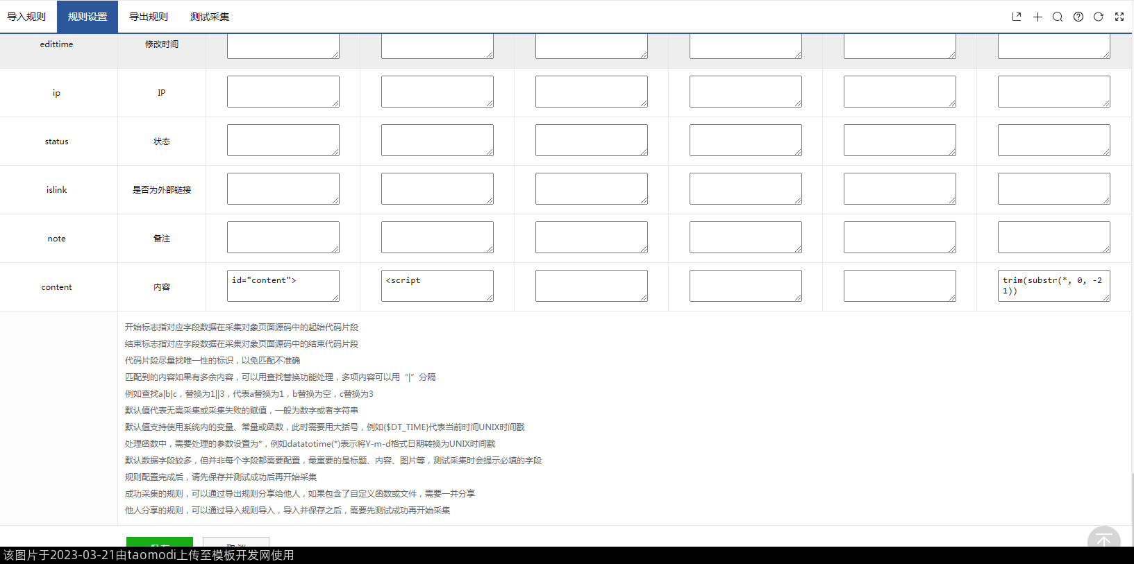Click the open-in-new-window icon
Screen dimensions: 1134x564
[x=1017, y=17]
